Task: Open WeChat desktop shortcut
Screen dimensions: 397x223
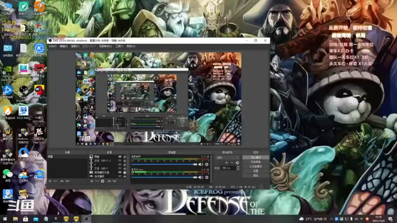Action: (x=7, y=174)
